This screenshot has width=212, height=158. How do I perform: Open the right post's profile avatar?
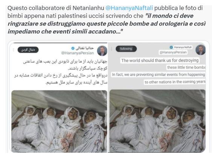click(x=200, y=50)
